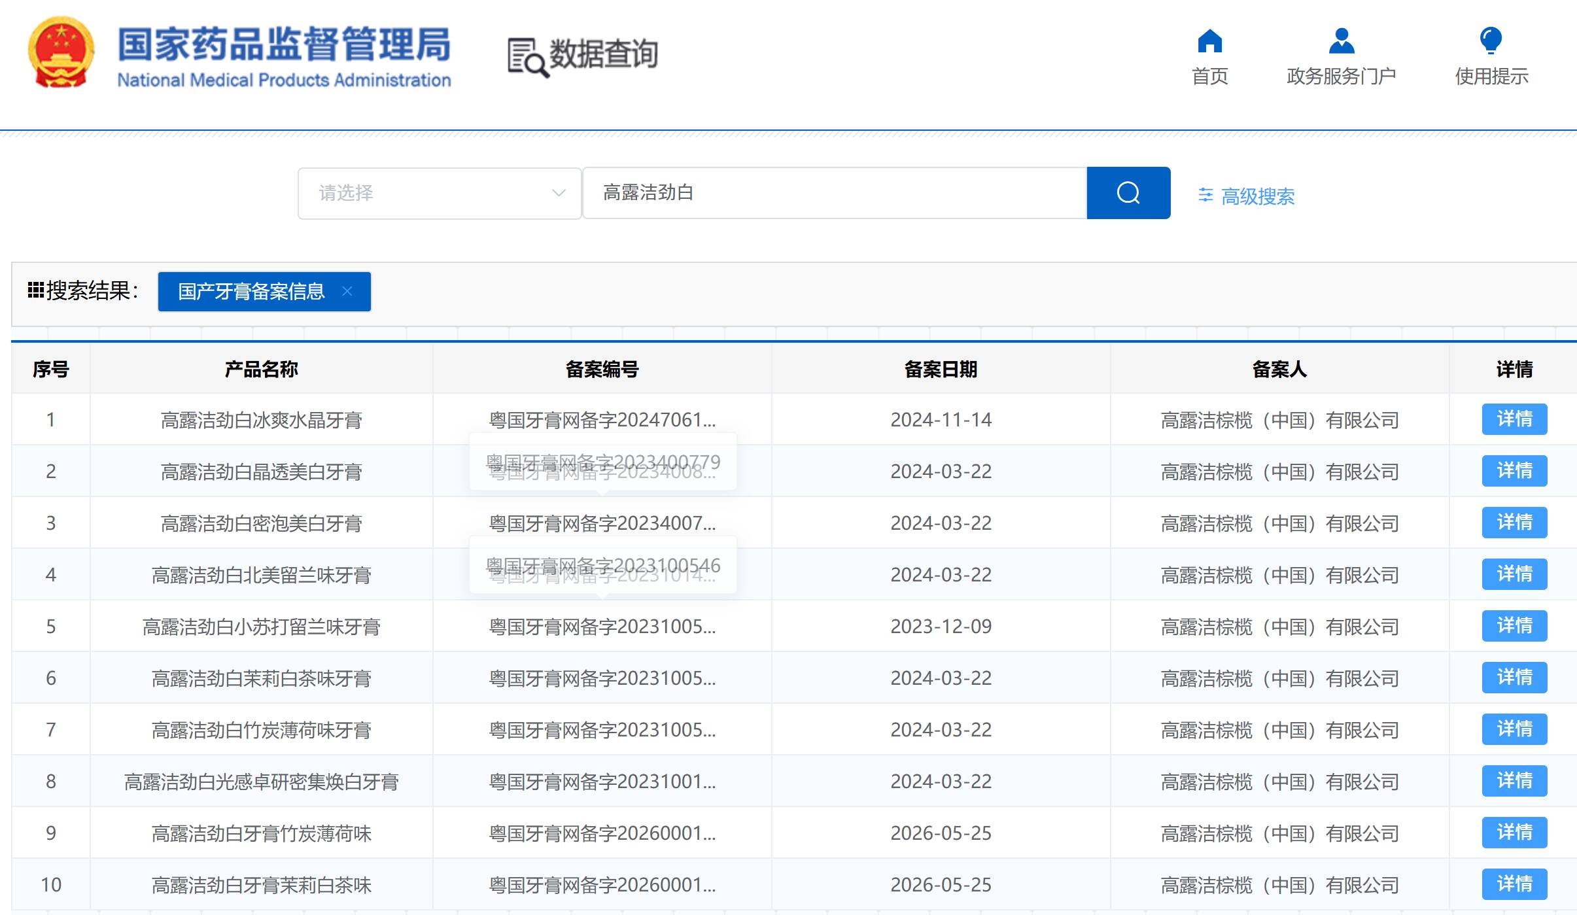Click product name 高露洁劲白密泡美白牙膏
1577x915 pixels.
pos(261,523)
